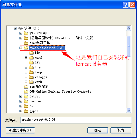The width and height of the screenshot is (137, 138).
Task: Collapse the apache-tomcat-6.0.37 folder
Action: (x=21, y=48)
